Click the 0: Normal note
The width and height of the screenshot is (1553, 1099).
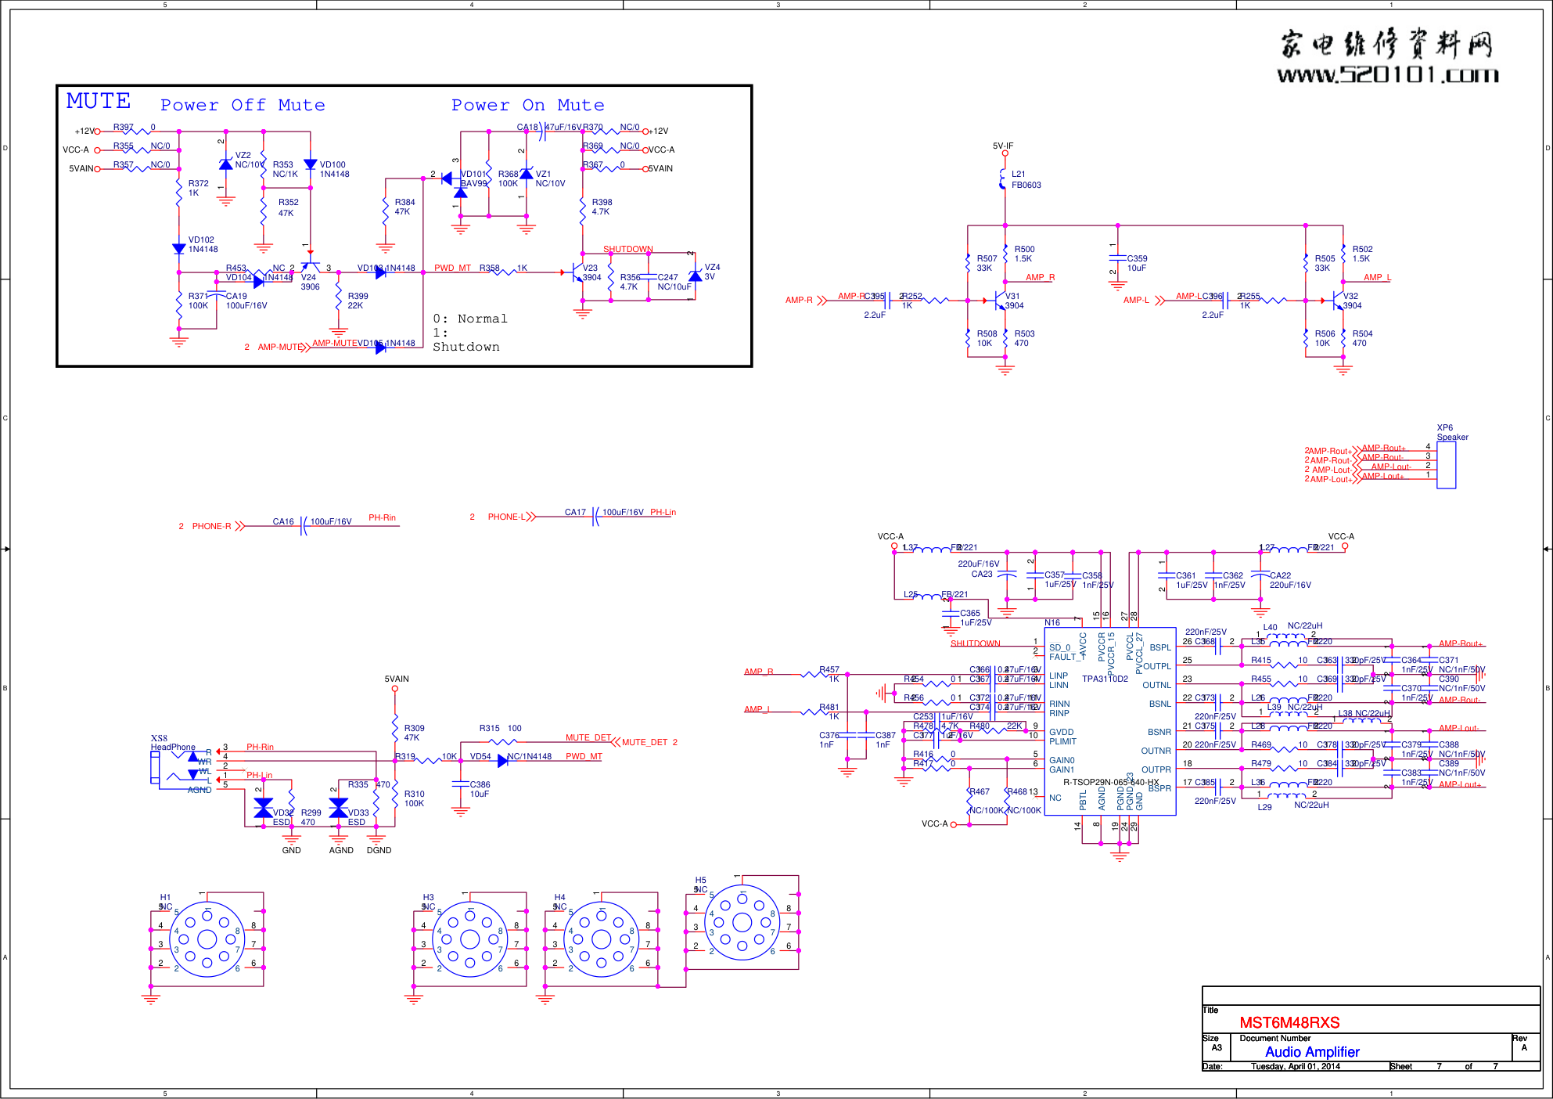coord(470,319)
